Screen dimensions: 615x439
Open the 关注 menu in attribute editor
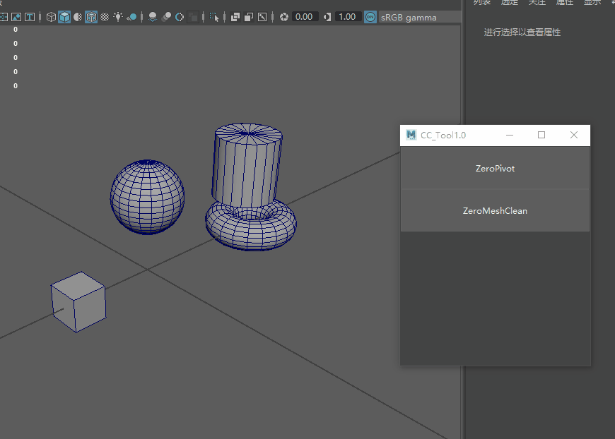537,3
